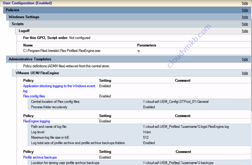
Task: Select the DTPool_01\General config path value
Action: tap(176, 102)
